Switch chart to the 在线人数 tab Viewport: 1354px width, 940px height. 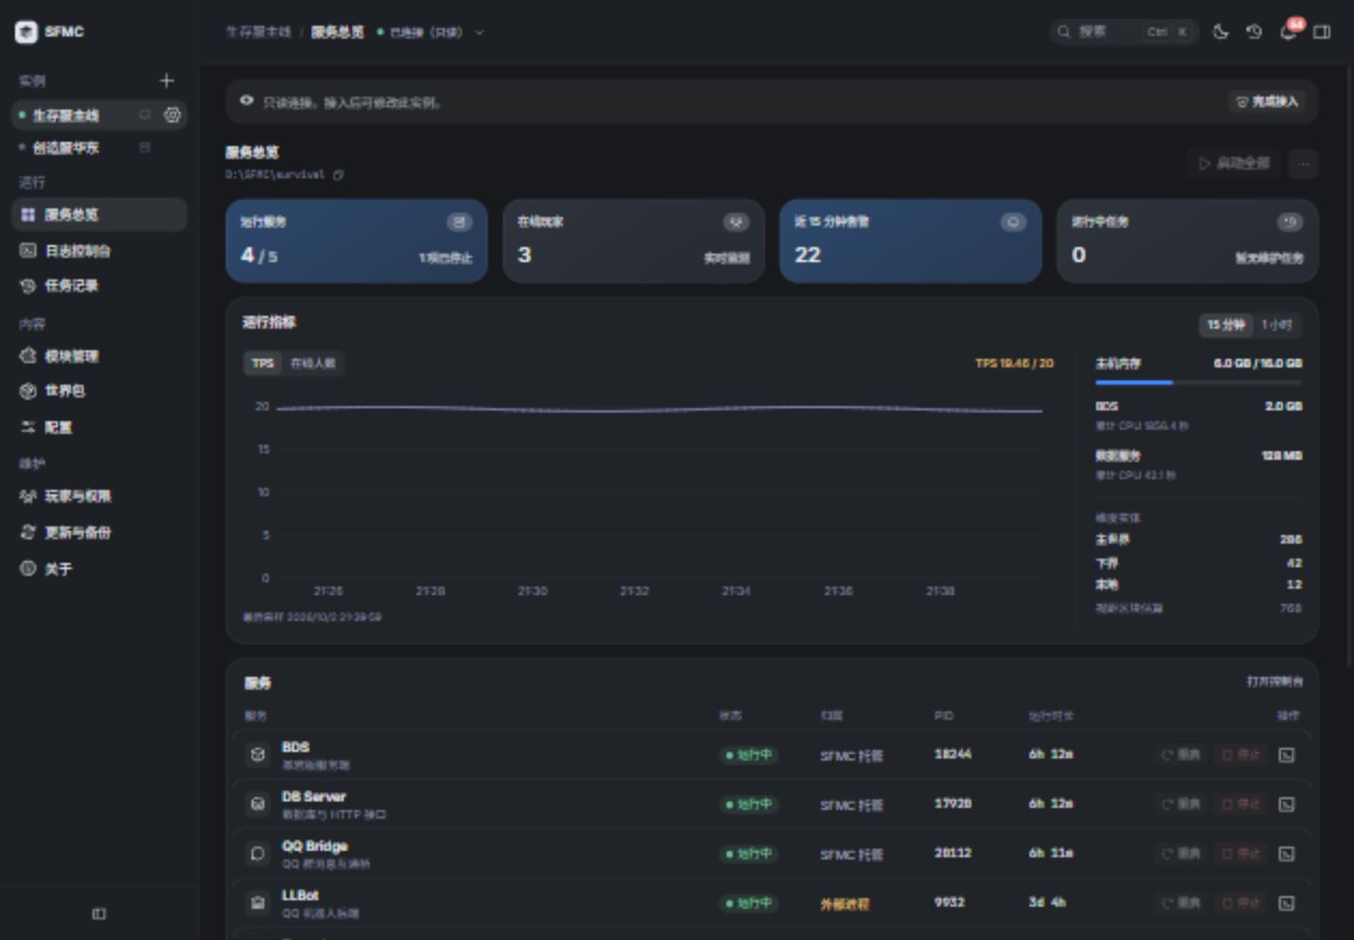click(x=312, y=363)
